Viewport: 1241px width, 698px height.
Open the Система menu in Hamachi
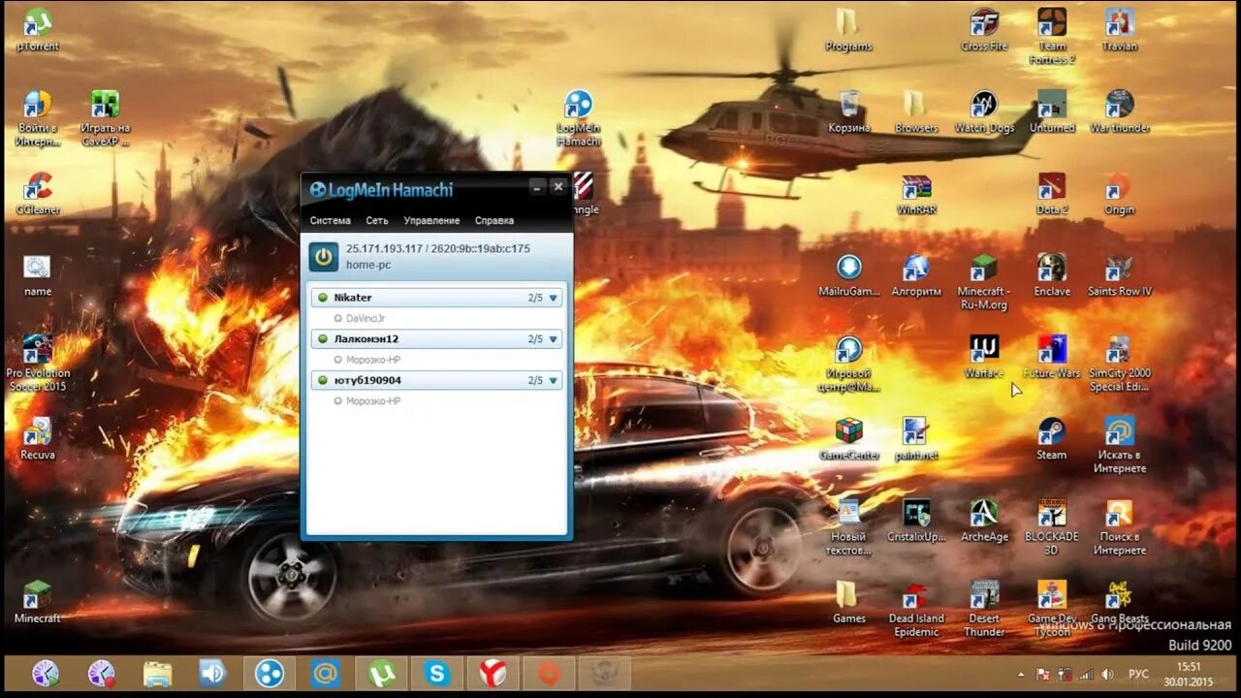(x=331, y=221)
